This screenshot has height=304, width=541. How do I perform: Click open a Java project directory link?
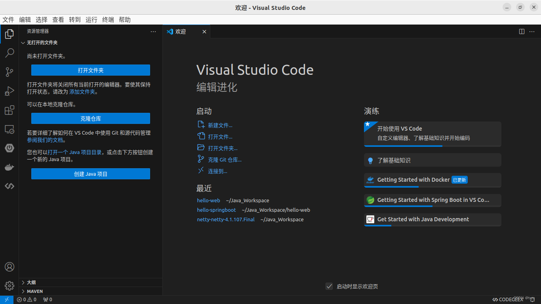coord(75,152)
